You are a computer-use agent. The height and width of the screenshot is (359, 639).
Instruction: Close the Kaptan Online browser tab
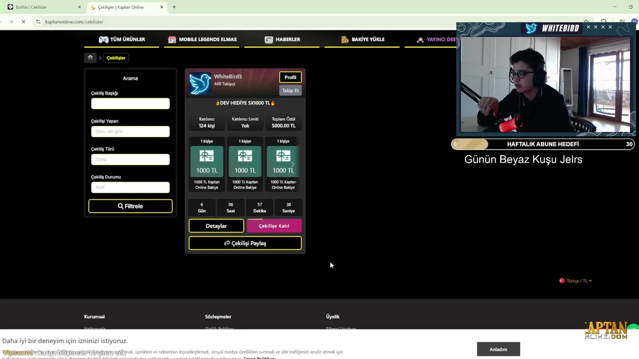(x=162, y=7)
